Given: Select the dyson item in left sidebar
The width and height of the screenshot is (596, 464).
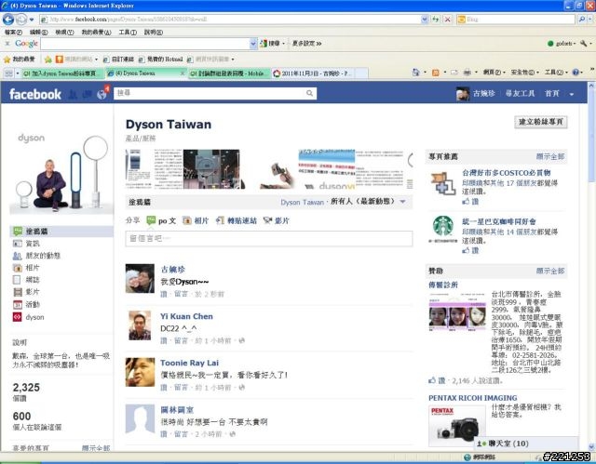Looking at the screenshot, I should (29, 317).
